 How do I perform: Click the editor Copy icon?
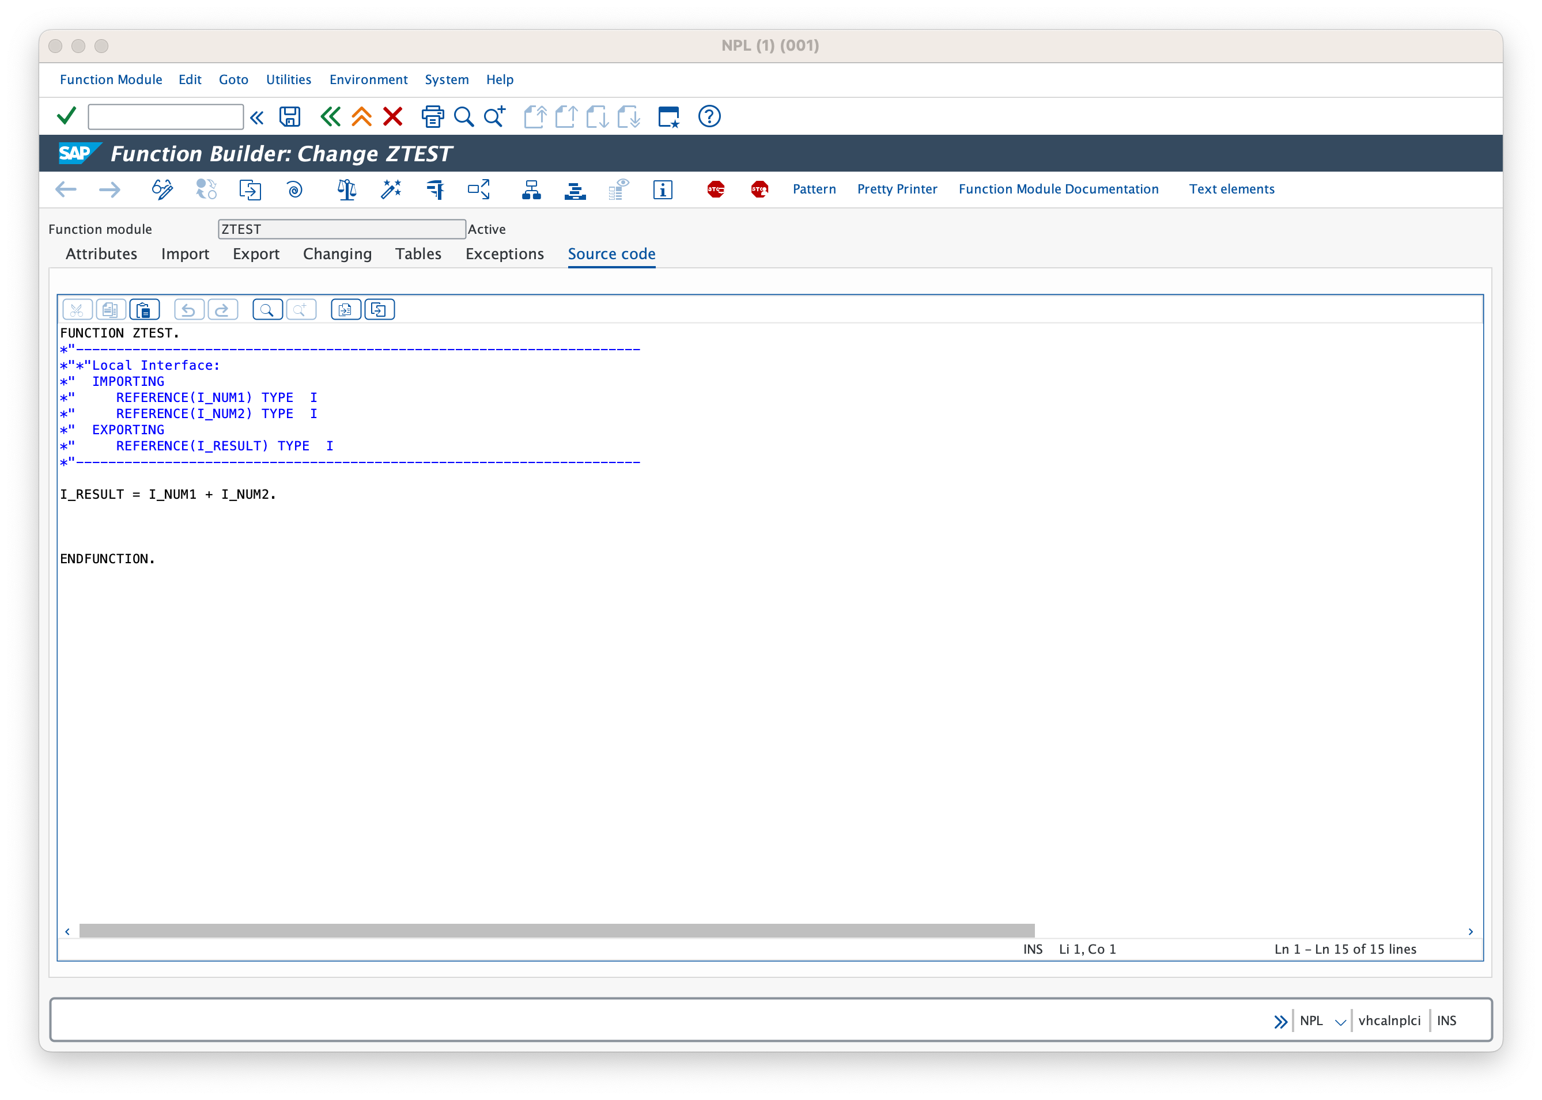coord(111,310)
